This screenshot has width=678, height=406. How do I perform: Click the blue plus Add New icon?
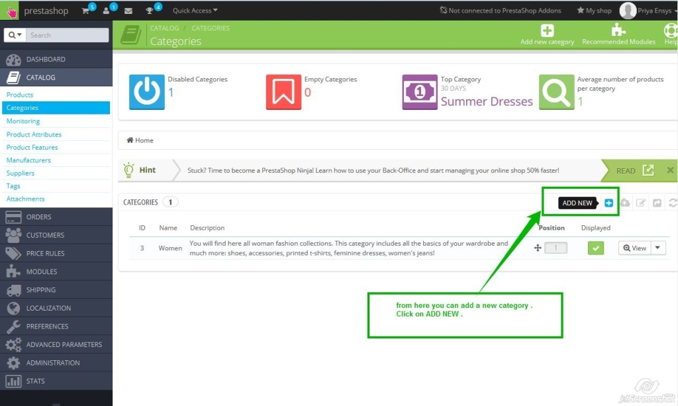(x=608, y=203)
